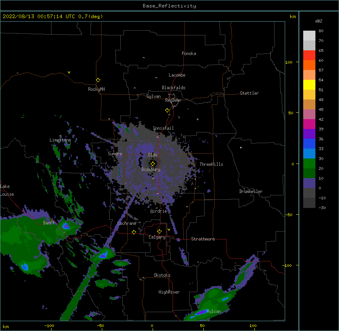The width and height of the screenshot is (339, 331).
Task: Click the Didsbury city label
Action: tap(151, 169)
